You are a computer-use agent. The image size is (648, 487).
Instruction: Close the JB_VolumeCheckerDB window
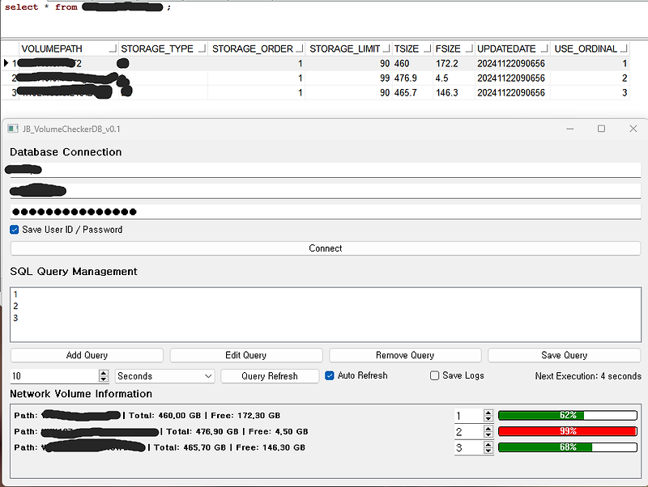click(x=633, y=129)
